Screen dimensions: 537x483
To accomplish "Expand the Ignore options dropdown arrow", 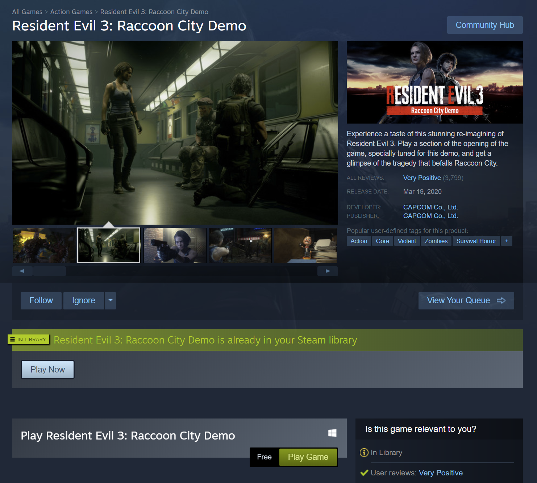I will pos(111,301).
